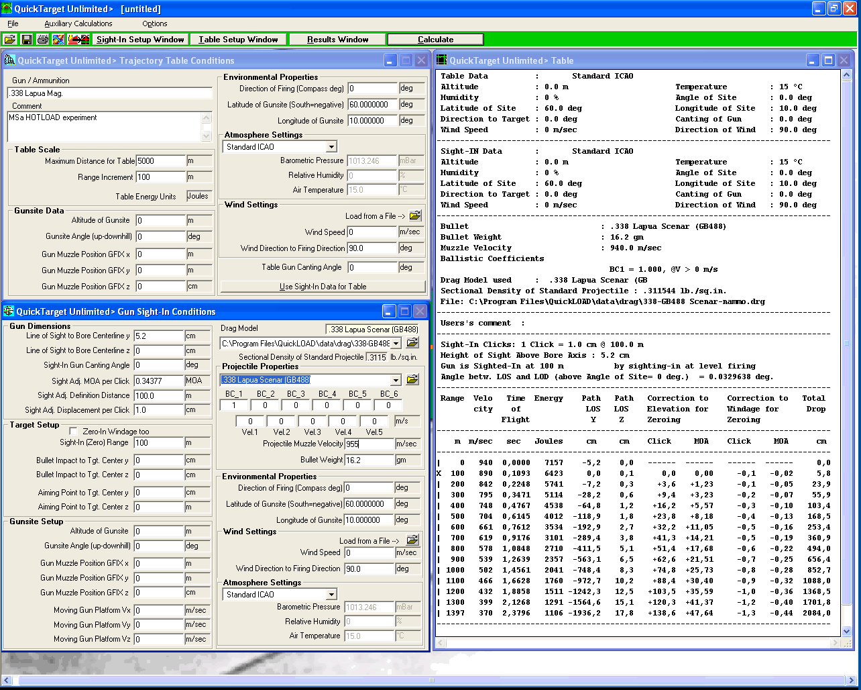Open the Sight-In atmosphere Standard ICAO dropdown

(331, 595)
